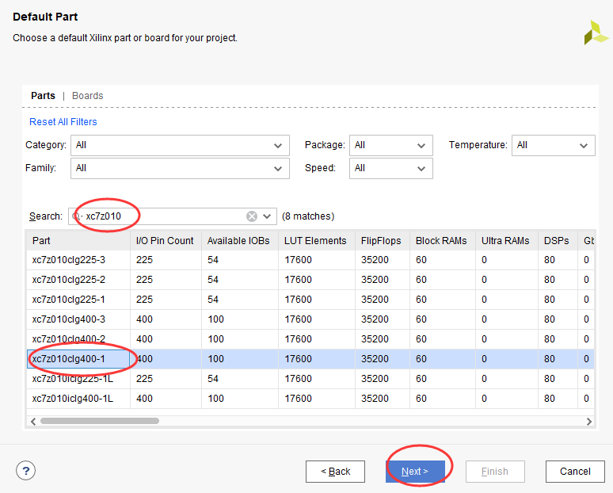613x493 pixels.
Task: Select part xc7z010clg400-3
Action: point(310,319)
